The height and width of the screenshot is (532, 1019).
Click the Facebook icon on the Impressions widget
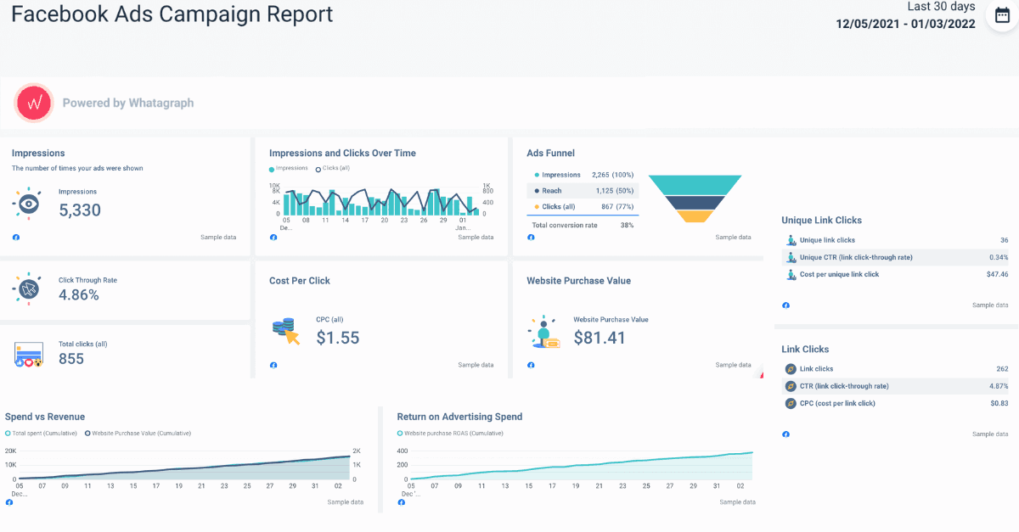coord(14,238)
